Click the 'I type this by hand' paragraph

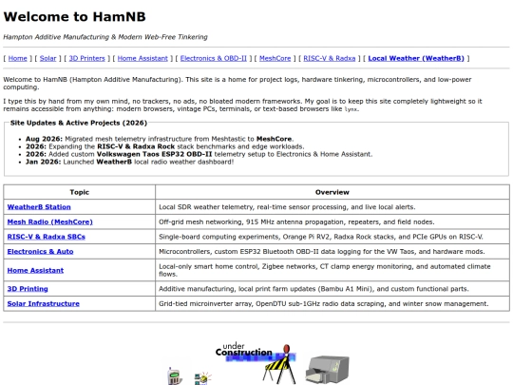coord(242,106)
